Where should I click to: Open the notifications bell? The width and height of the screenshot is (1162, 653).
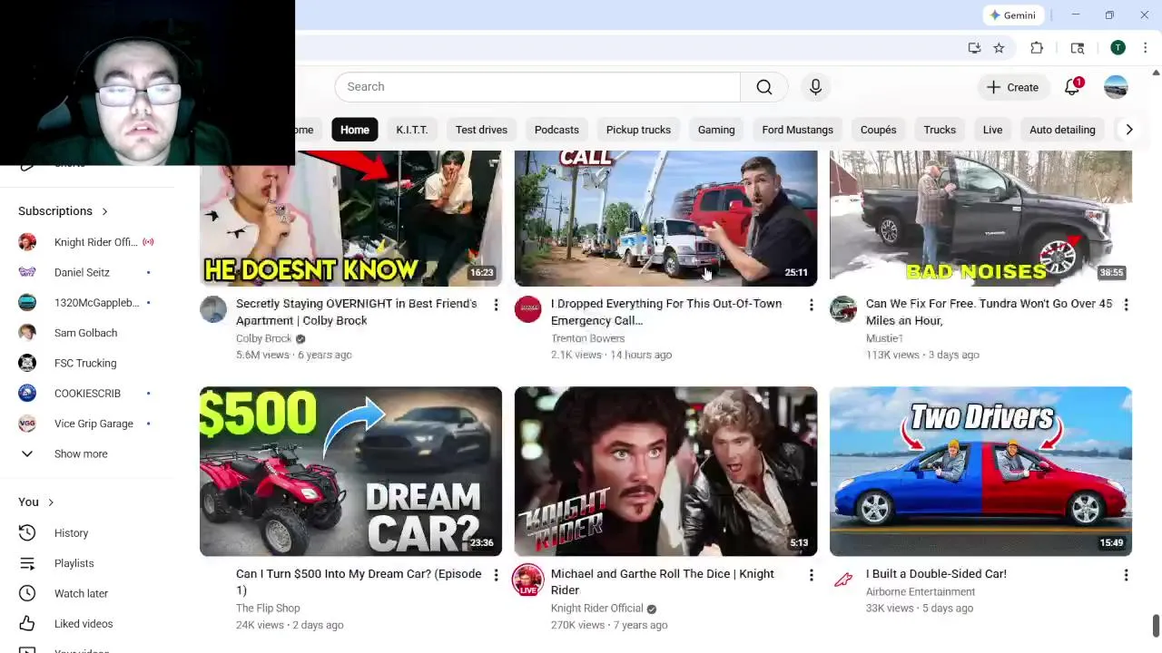pos(1072,87)
